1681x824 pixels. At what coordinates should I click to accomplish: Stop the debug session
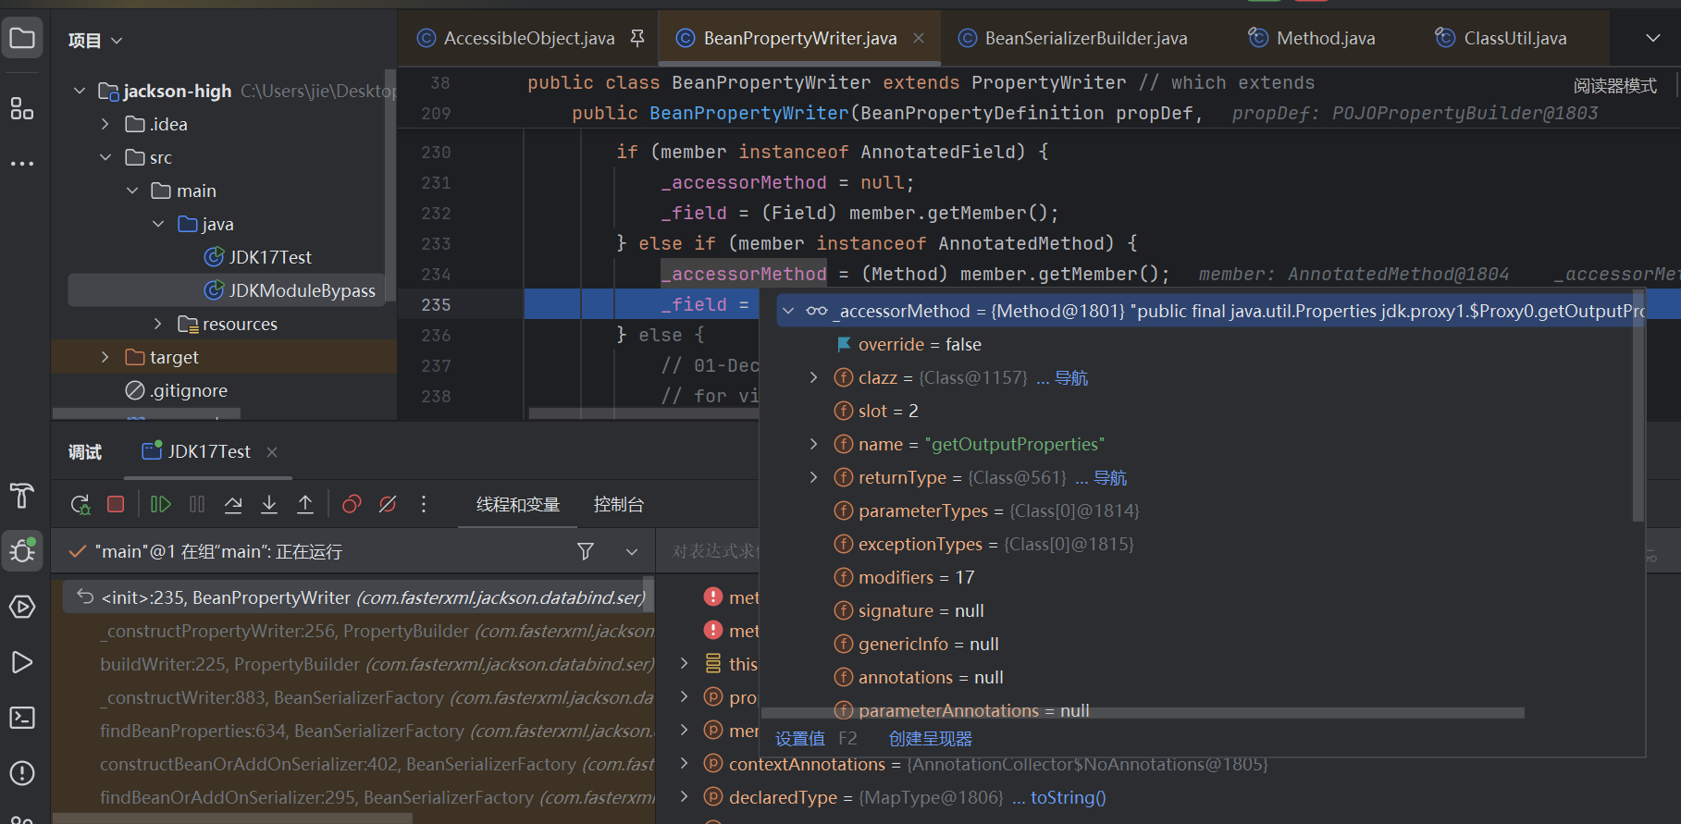click(x=116, y=504)
